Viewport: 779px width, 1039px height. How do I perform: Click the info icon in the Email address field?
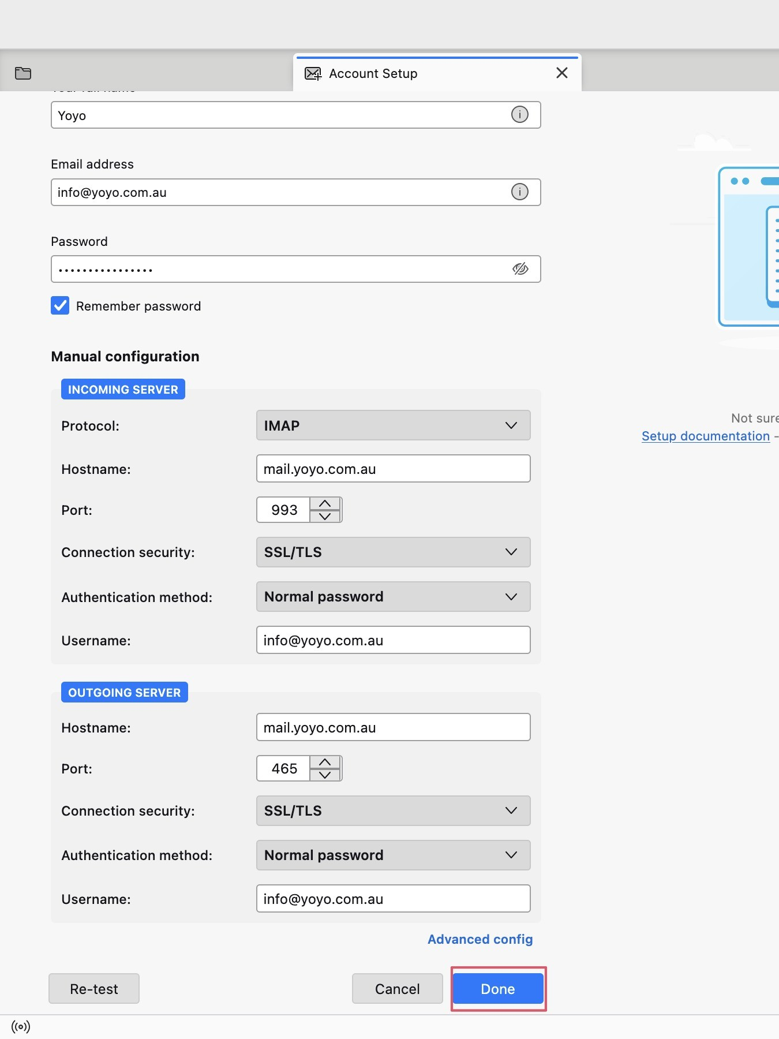520,192
